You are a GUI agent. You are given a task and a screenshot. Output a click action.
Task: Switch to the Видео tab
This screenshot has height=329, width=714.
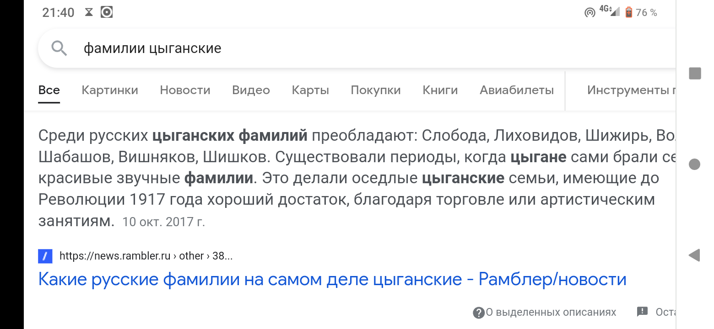click(251, 90)
